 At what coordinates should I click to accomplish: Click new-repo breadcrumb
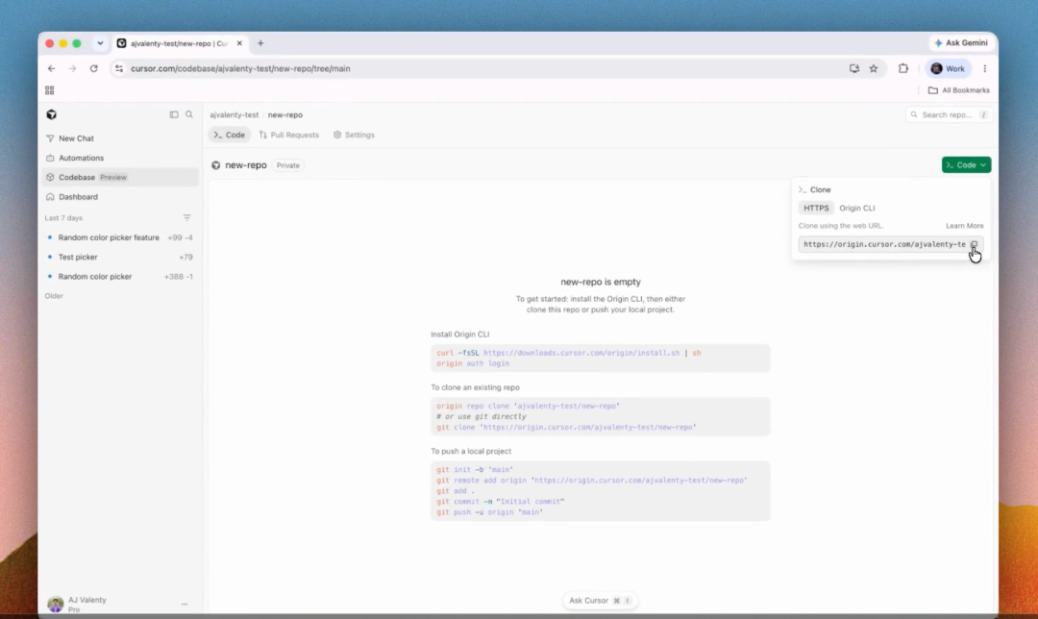coord(285,114)
